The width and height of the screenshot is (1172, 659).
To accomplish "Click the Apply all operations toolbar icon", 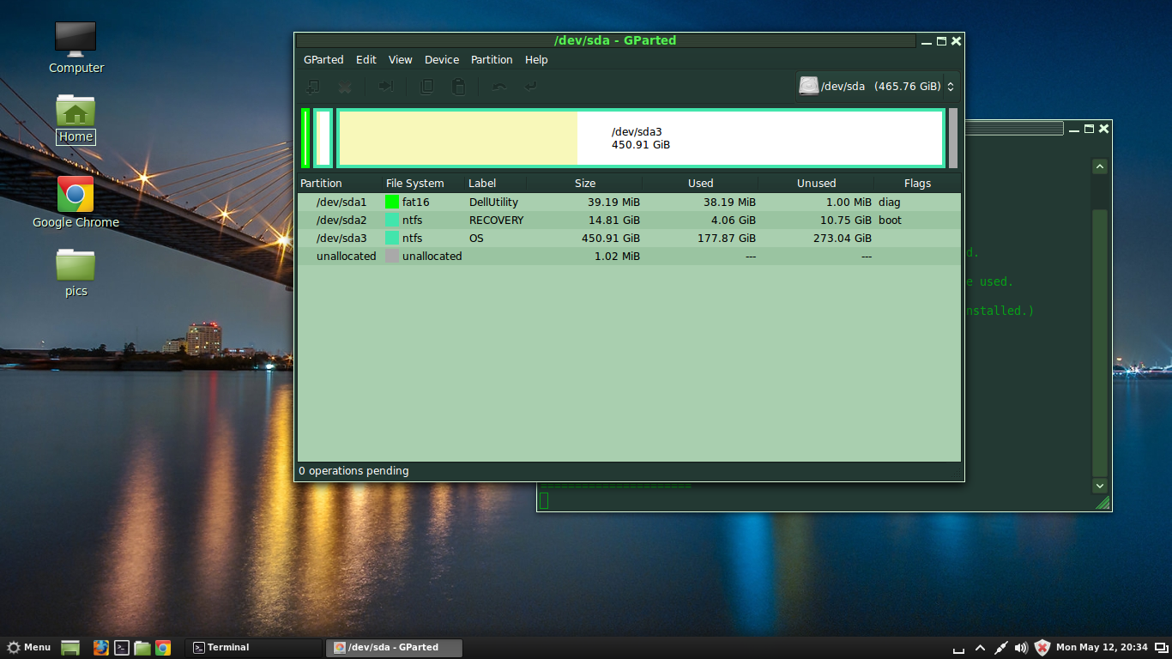I will click(x=531, y=87).
